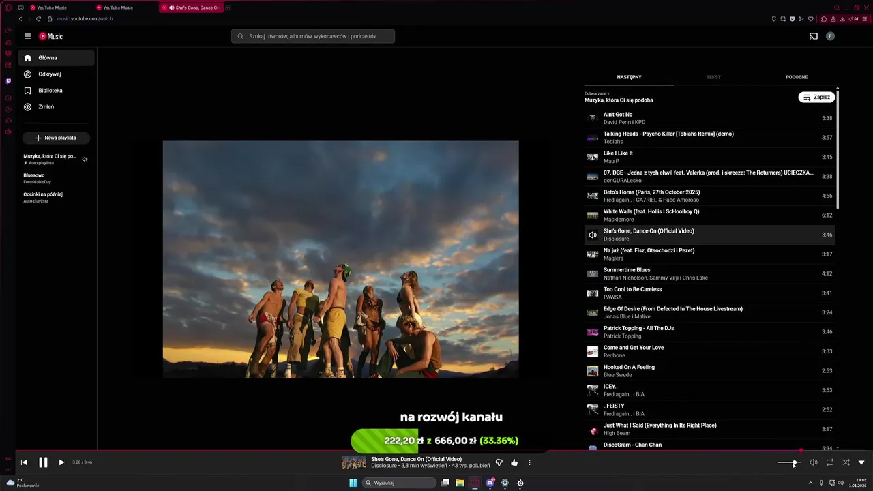This screenshot has height=491, width=873.
Task: Show hidden system tray icons
Action: point(810,483)
